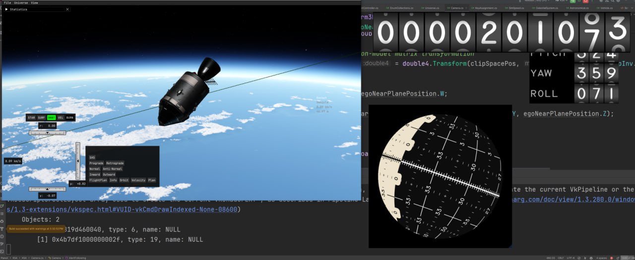Open the Universe menu
This screenshot has width=635, height=260.
point(21,3)
